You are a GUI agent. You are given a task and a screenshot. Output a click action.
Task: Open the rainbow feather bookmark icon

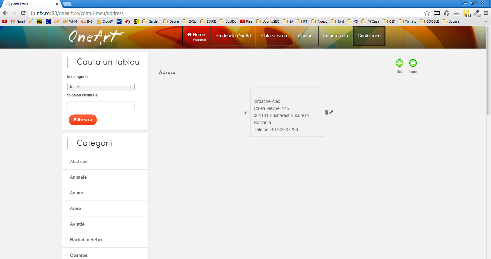click(31, 21)
